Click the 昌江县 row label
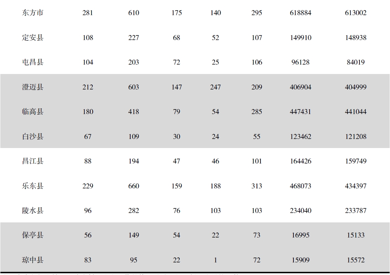This screenshot has height=275, width=390. [x=33, y=161]
